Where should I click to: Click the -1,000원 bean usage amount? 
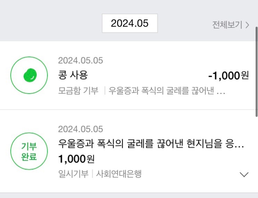(x=228, y=76)
